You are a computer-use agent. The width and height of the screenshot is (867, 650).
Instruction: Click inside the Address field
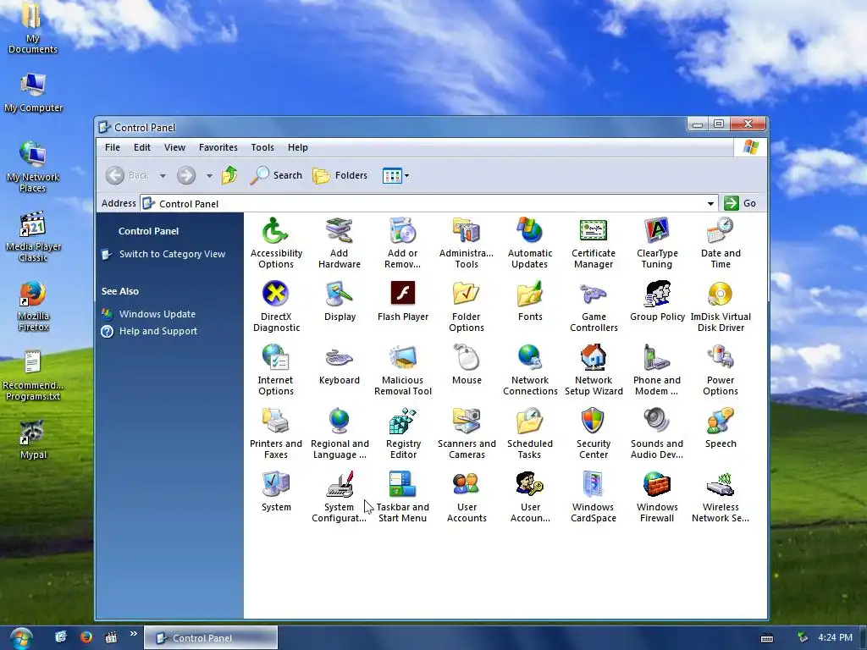(x=429, y=203)
